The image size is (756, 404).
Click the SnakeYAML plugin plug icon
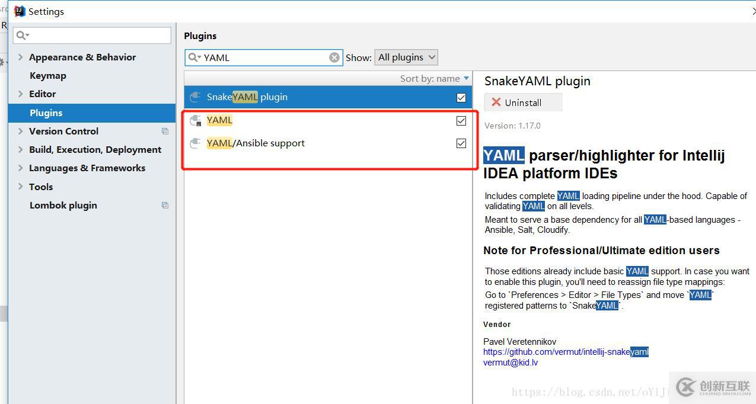click(x=196, y=97)
